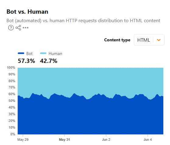The height and width of the screenshot is (145, 170).
Task: Open the share icon menu
Action: tap(18, 28)
